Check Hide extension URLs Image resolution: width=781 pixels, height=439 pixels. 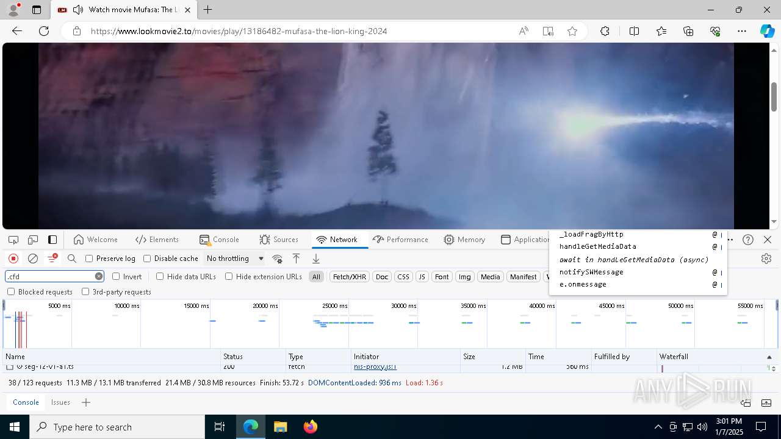(229, 276)
